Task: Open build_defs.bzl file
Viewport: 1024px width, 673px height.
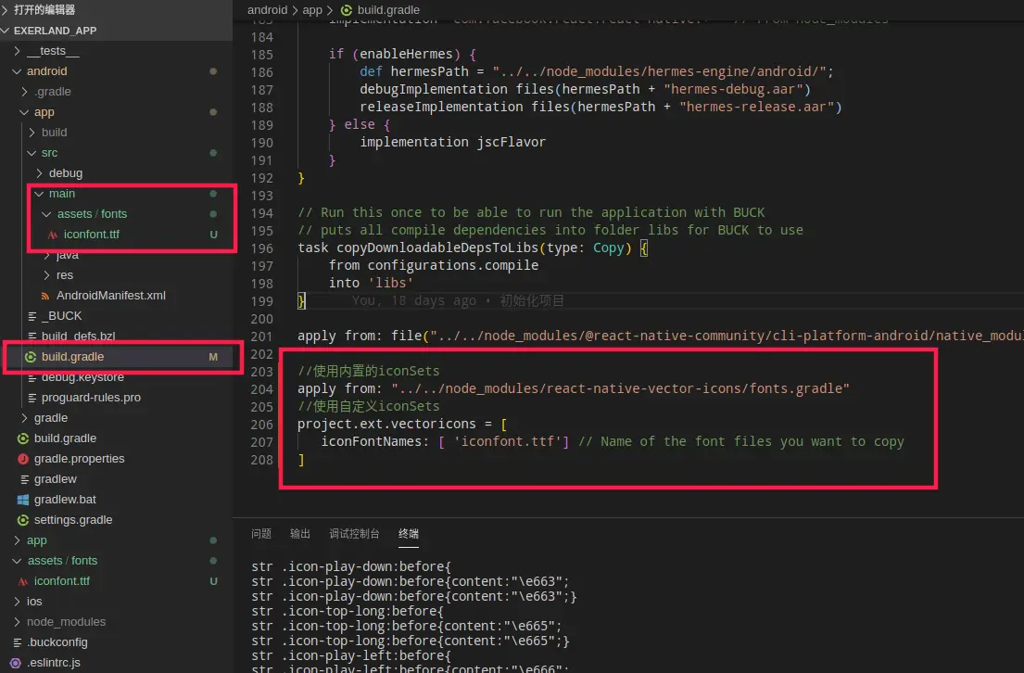Action: click(79, 336)
